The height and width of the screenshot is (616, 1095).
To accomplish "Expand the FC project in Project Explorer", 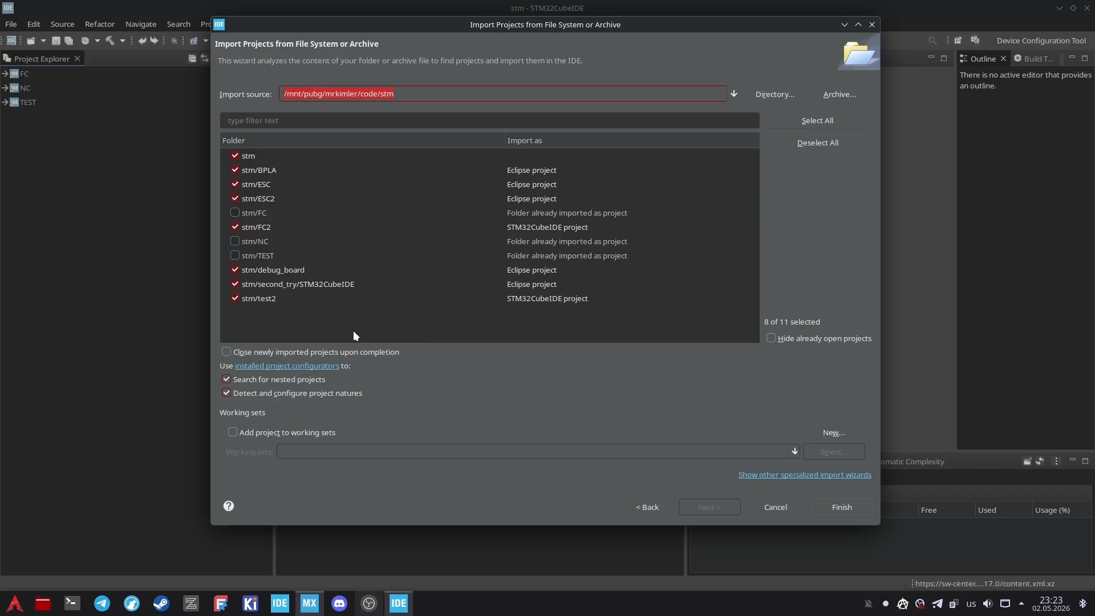I will coord(5,74).
